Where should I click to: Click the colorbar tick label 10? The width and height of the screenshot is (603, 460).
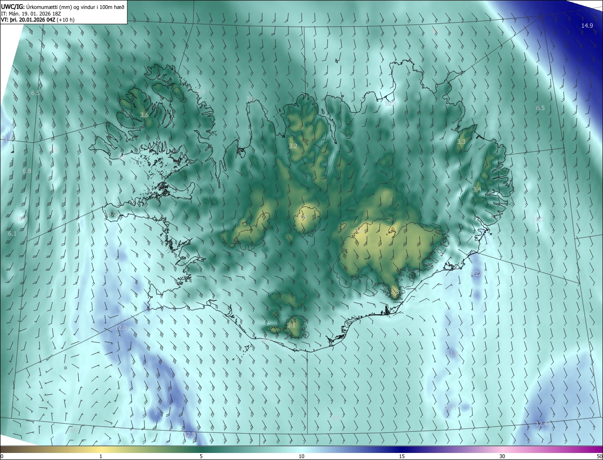click(301, 456)
